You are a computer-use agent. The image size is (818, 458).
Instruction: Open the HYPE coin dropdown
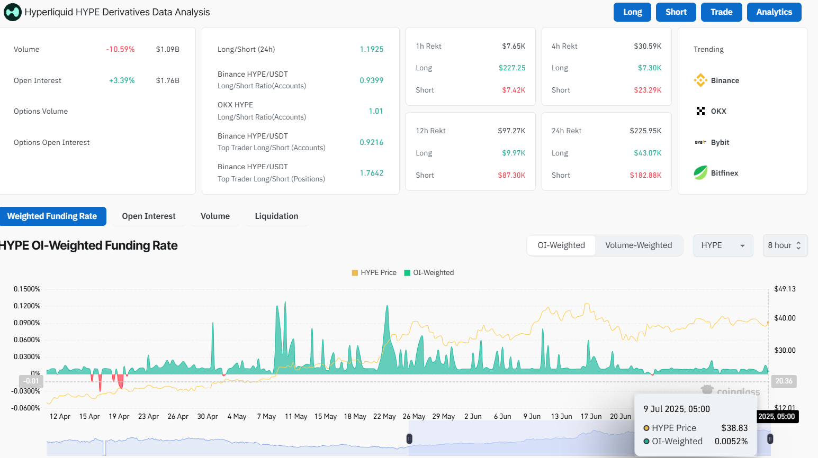(723, 245)
